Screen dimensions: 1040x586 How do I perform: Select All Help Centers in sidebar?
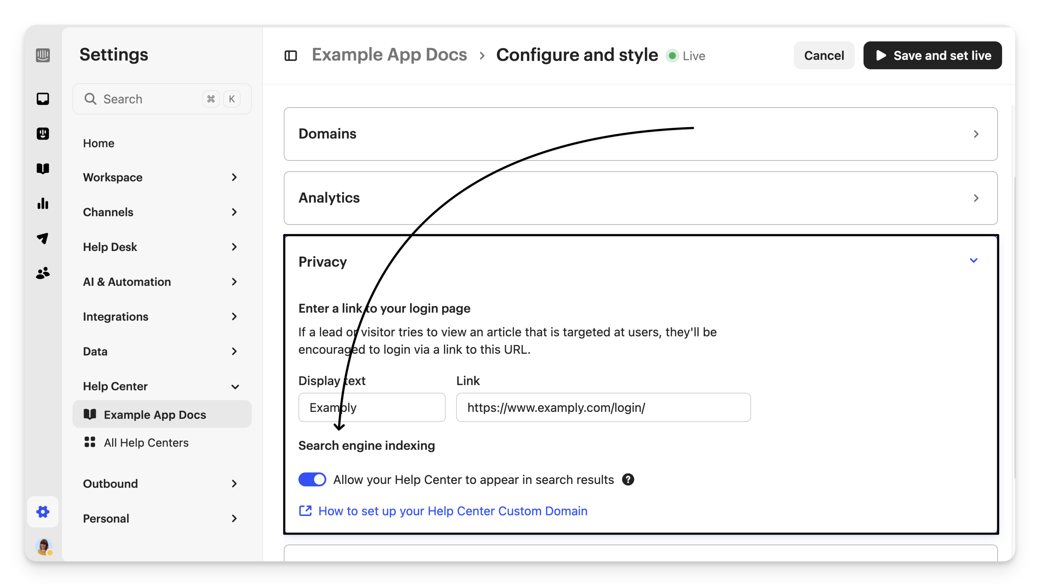[x=146, y=443]
